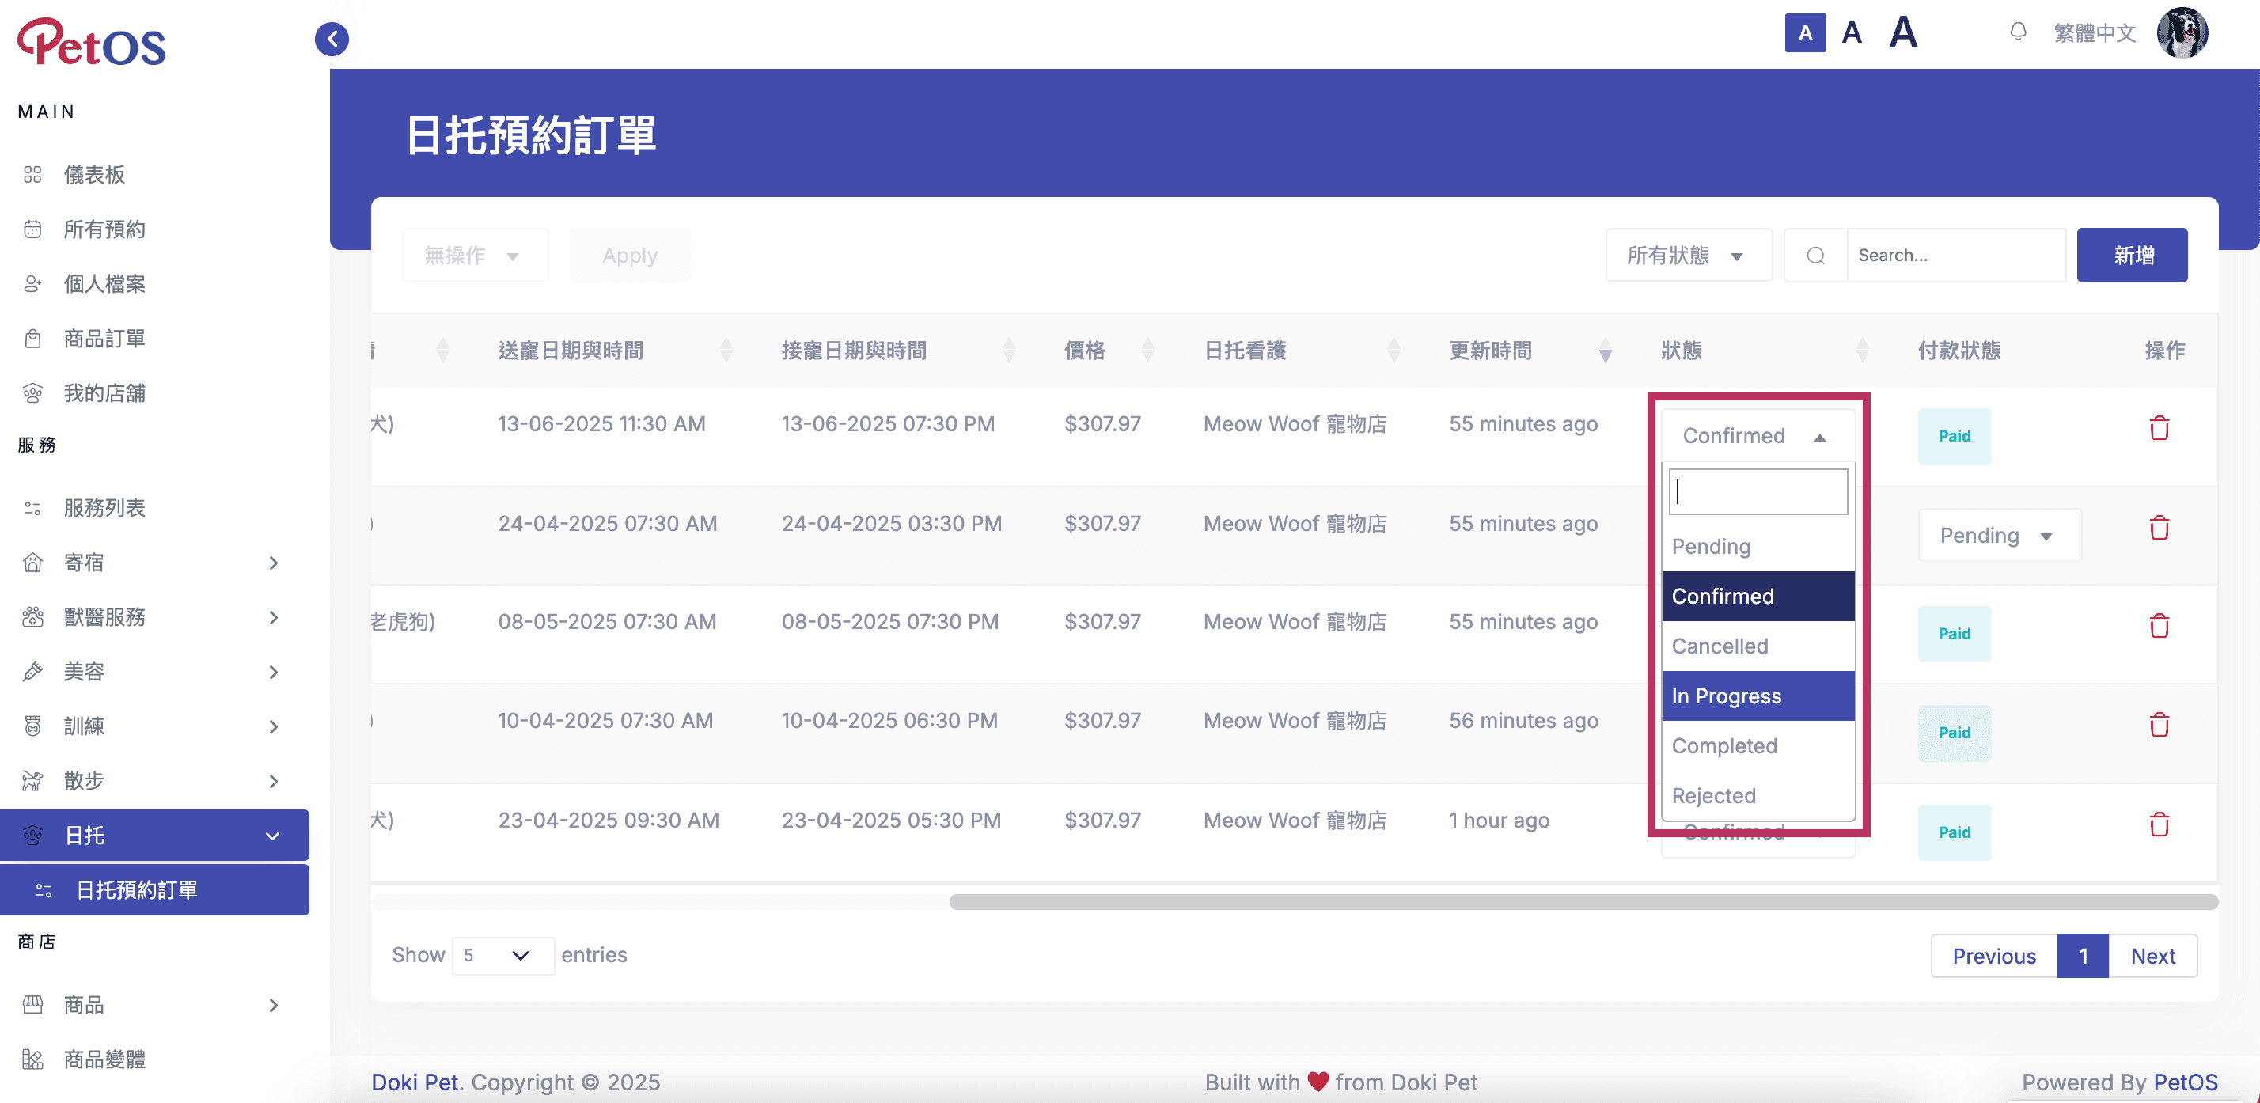Switch to the largest font size A

[1903, 32]
